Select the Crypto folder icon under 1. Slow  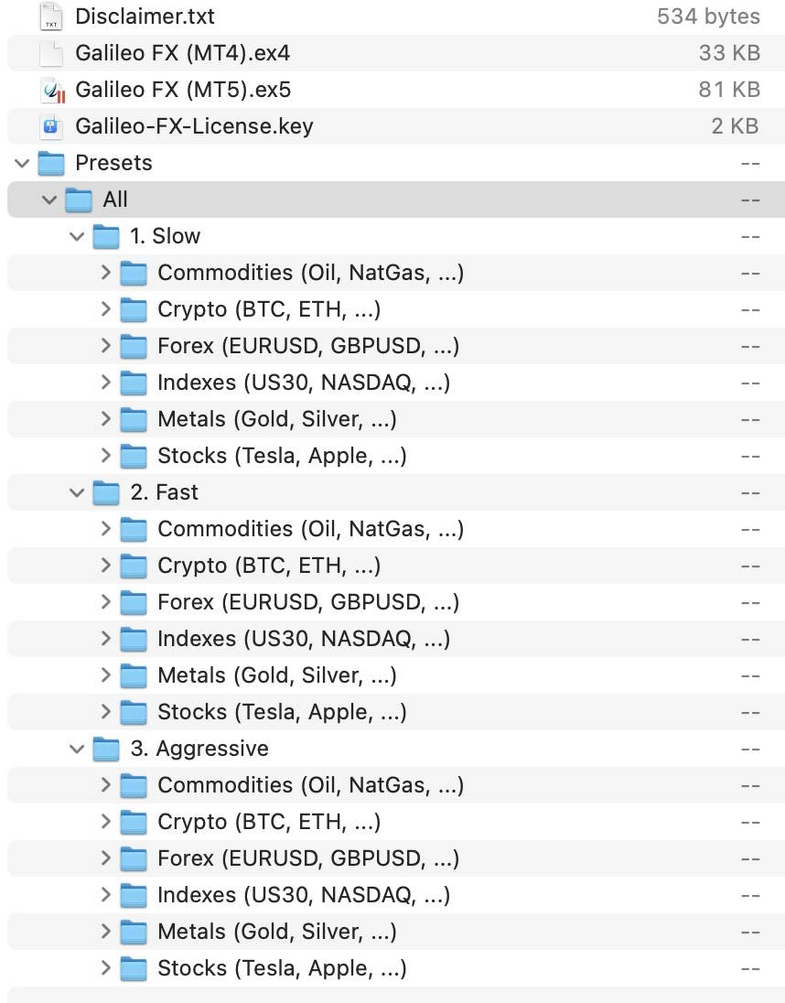[134, 309]
